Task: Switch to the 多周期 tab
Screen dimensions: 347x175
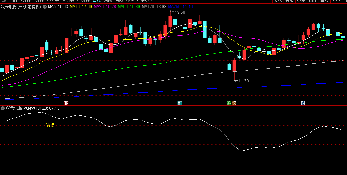Action: pyautogui.click(x=132, y=1)
